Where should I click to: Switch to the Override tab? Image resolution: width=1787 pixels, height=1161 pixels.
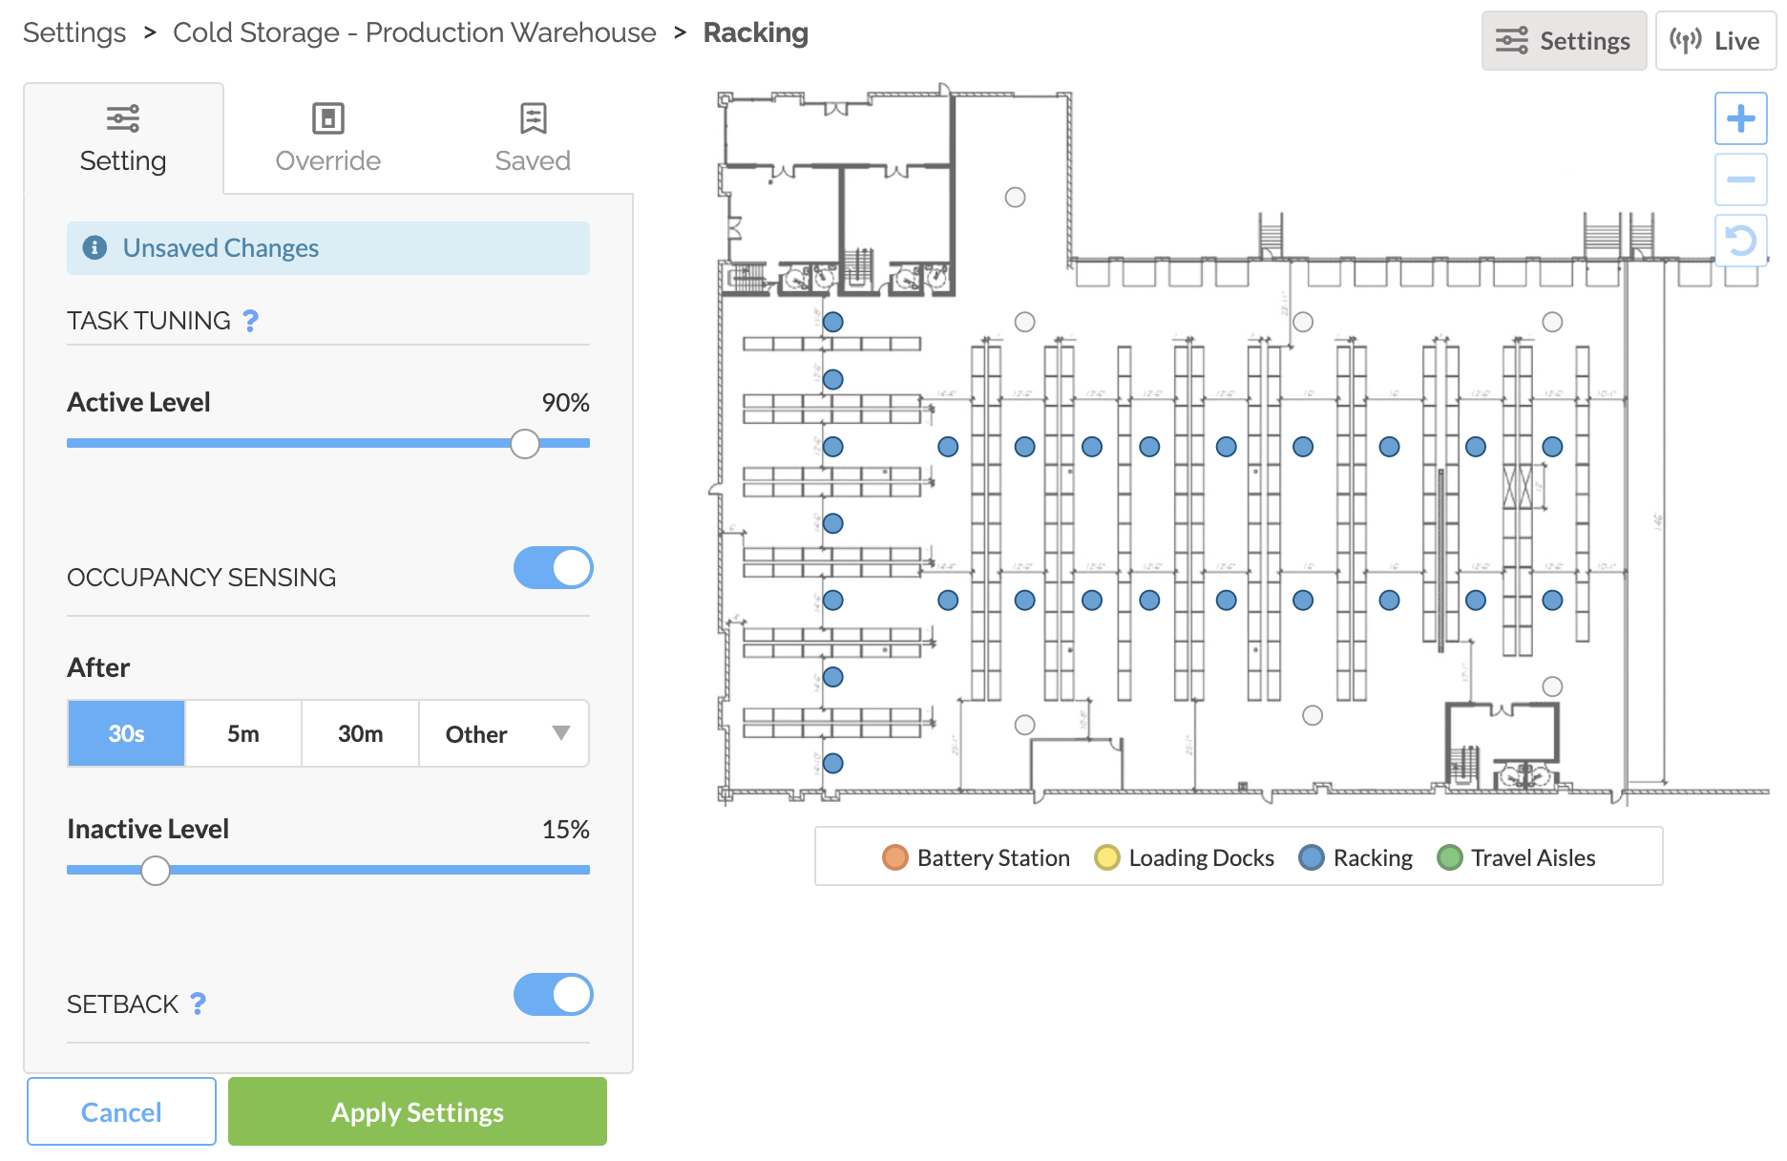(327, 138)
